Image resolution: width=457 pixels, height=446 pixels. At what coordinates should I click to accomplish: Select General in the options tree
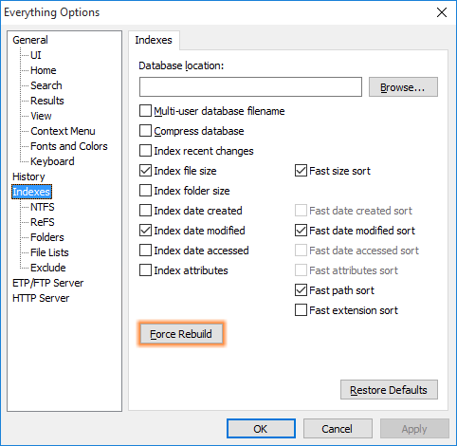[30, 40]
